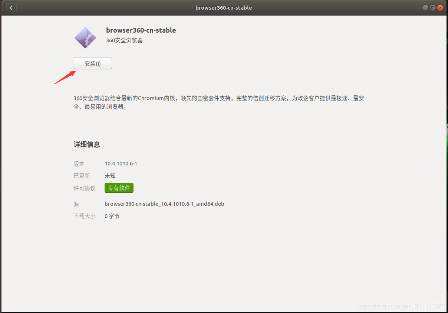Close the window with the orange button
The height and width of the screenshot is (313, 448).
pyautogui.click(x=440, y=8)
